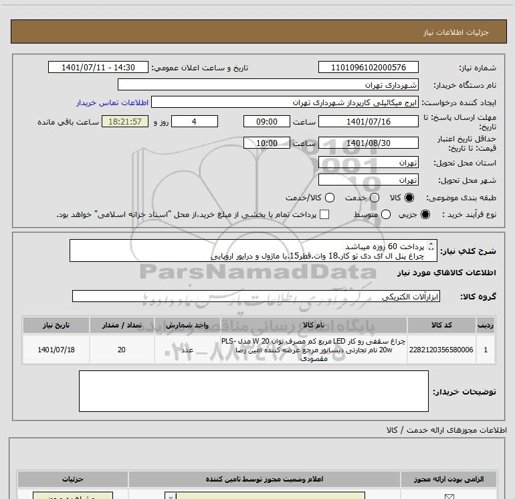515x499 pixels.
Task: Click the announcement date field 1401/07/11 - 14:30
Action: pyautogui.click(x=98, y=67)
